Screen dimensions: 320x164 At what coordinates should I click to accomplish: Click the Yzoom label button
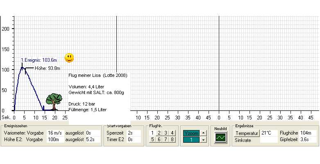click(x=191, y=133)
